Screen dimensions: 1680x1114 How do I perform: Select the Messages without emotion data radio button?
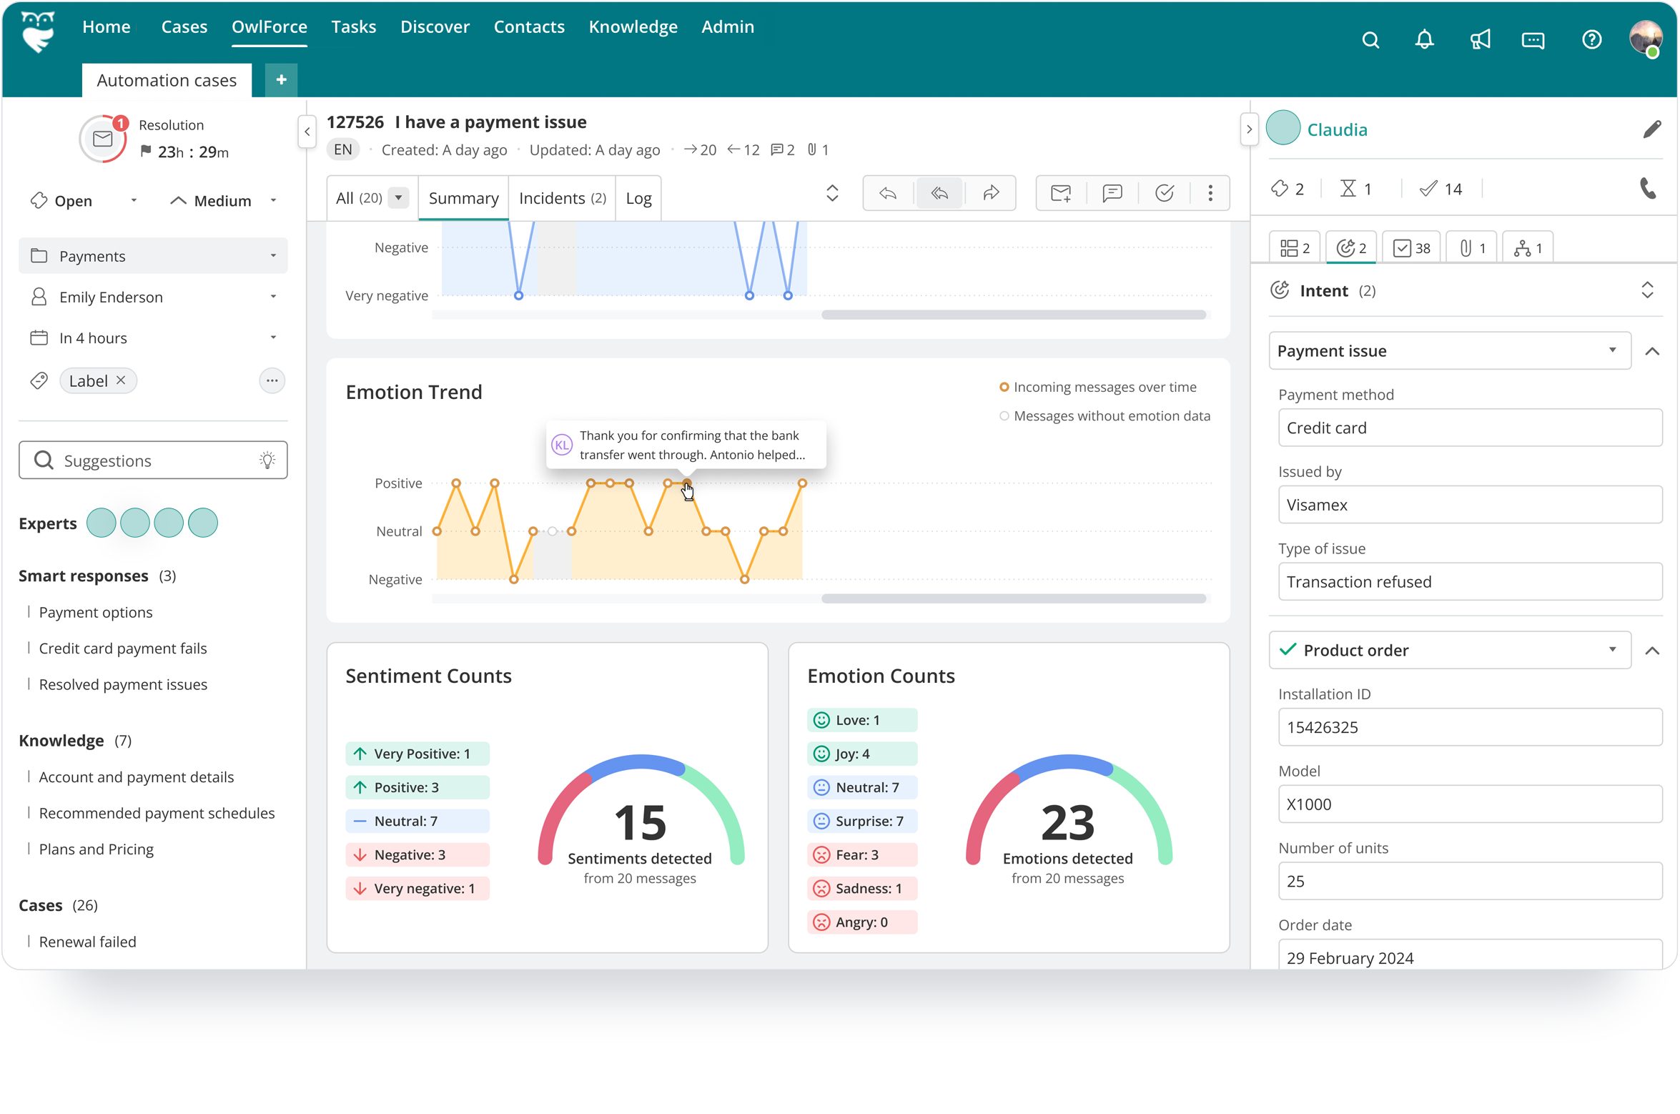click(1004, 415)
